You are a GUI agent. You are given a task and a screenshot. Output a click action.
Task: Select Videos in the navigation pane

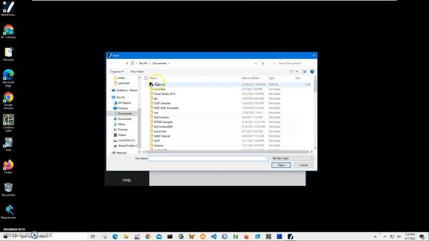point(122,135)
